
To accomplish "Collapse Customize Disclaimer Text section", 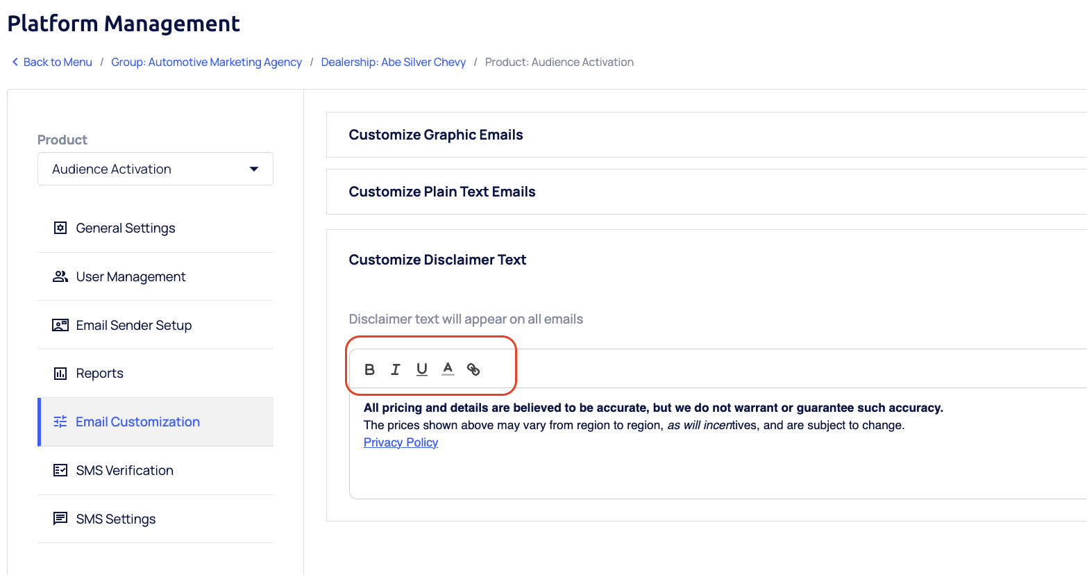I will coord(437,260).
